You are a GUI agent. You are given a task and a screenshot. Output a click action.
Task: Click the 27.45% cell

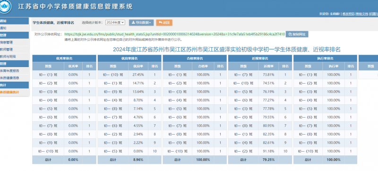138,75
